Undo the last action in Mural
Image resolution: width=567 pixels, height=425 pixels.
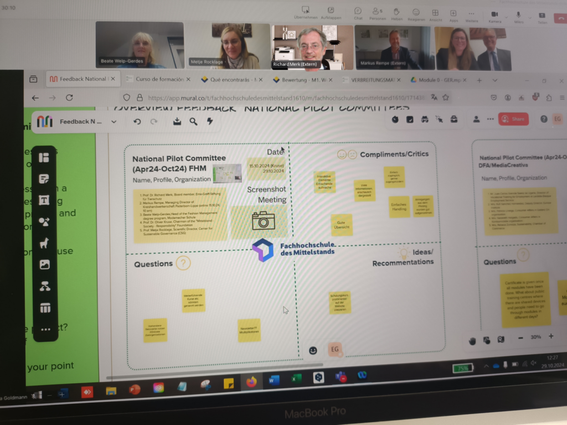[137, 122]
